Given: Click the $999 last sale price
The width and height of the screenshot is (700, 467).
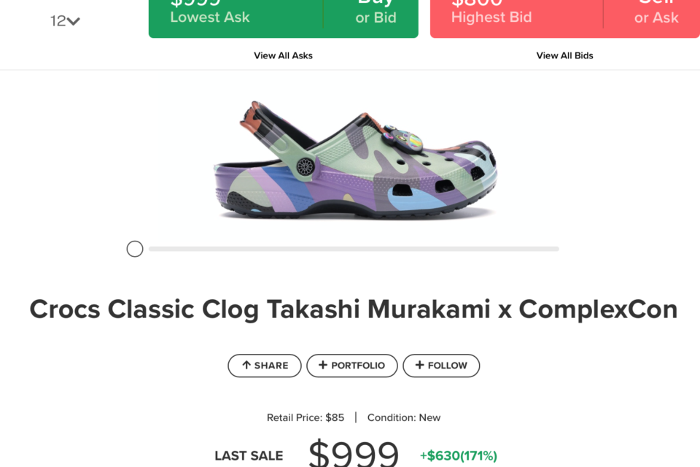Looking at the screenshot, I should tap(354, 454).
